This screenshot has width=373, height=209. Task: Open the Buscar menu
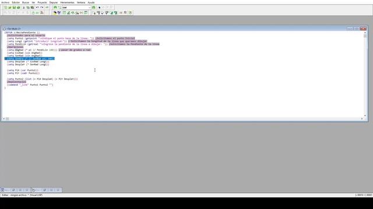[26, 2]
